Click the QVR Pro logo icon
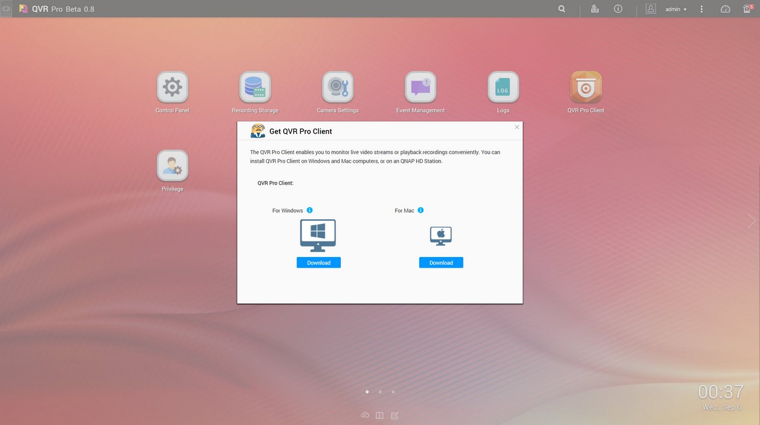This screenshot has height=425, width=760. (x=24, y=9)
